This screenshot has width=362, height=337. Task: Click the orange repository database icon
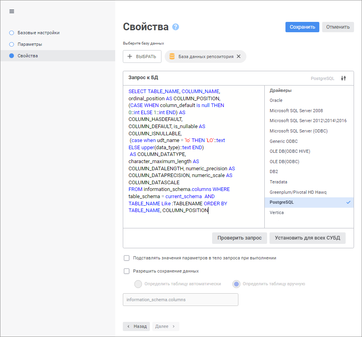point(172,56)
